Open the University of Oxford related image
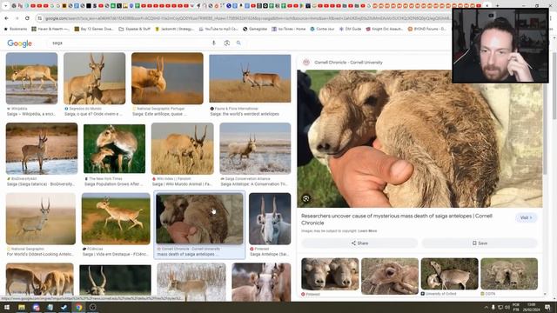 point(449,274)
